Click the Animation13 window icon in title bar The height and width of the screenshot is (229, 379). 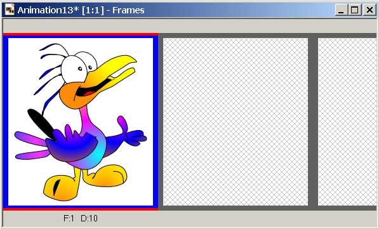point(10,10)
